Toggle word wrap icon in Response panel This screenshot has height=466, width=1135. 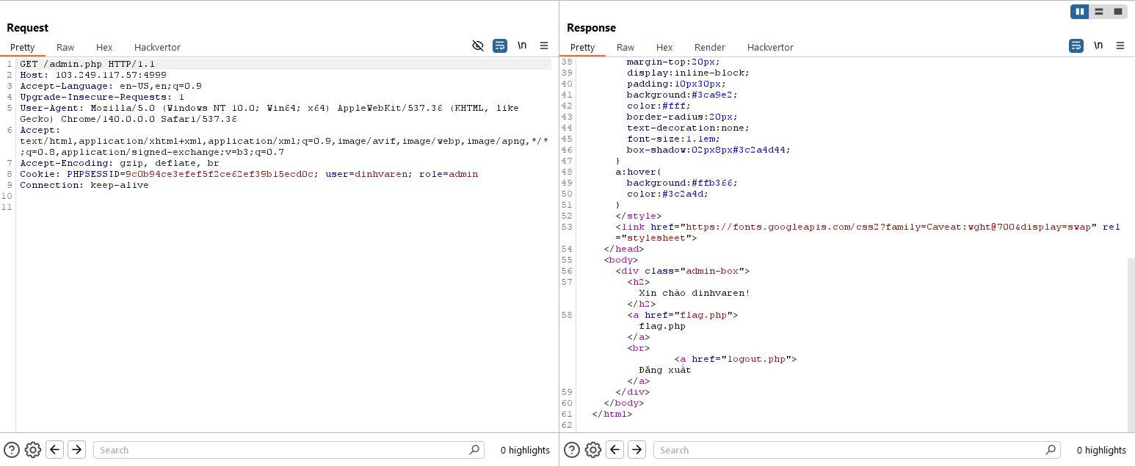click(x=1076, y=45)
